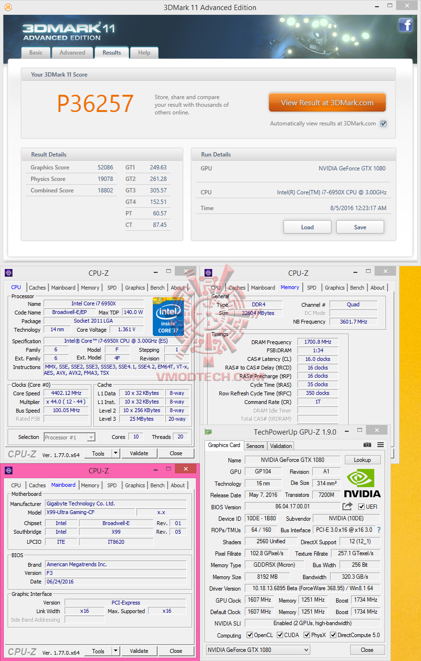Select the Results tab in 3DMark
The height and width of the screenshot is (661, 421).
pos(112,53)
